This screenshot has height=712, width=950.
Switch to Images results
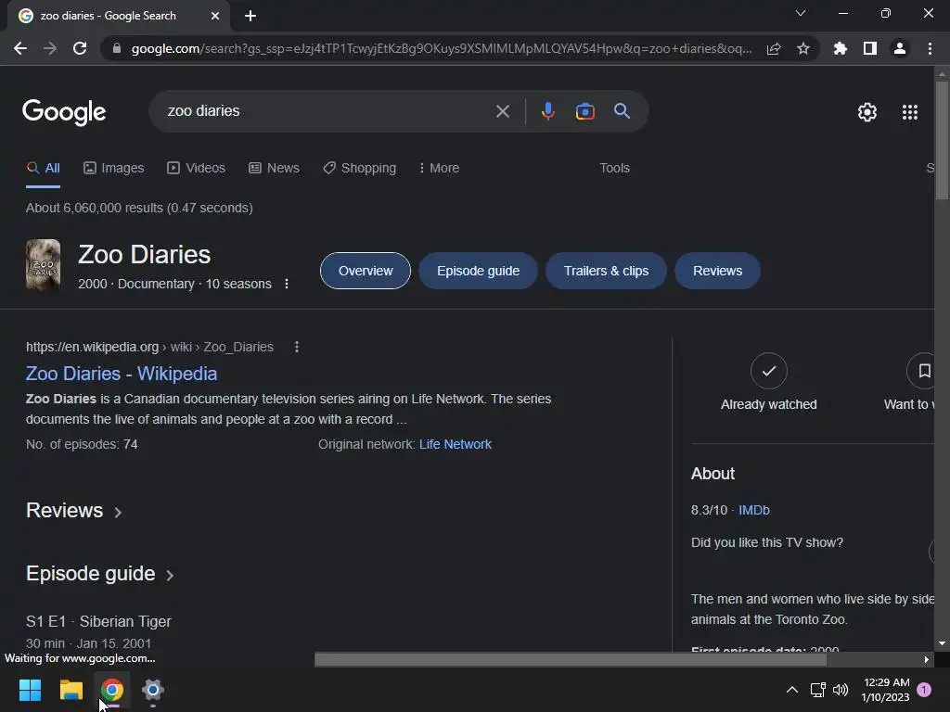click(x=114, y=169)
